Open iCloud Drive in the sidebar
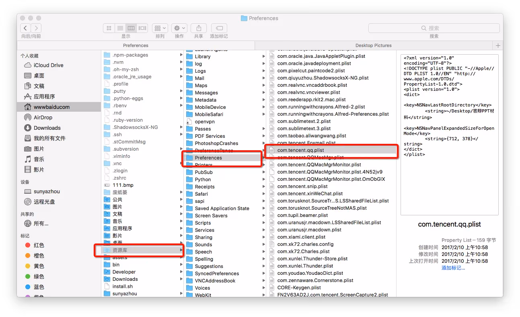The width and height of the screenshot is (520, 317). click(x=48, y=65)
